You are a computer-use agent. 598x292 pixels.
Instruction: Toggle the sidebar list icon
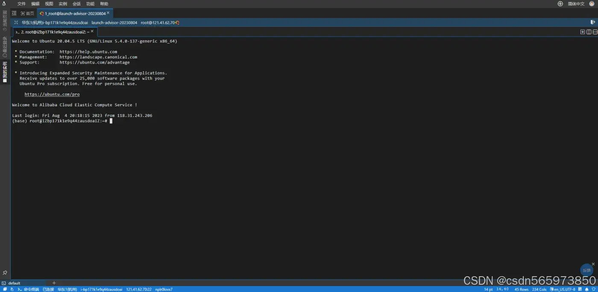[x=14, y=13]
